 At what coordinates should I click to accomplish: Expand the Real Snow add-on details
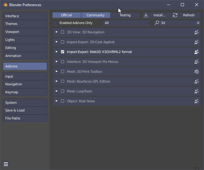(57, 101)
